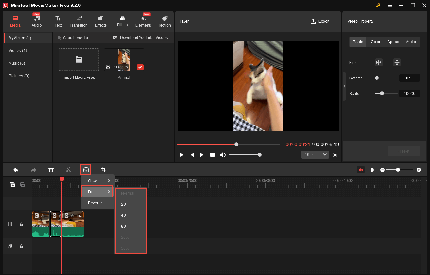Image resolution: width=430 pixels, height=275 pixels.
Task: Flip the clip horizontally
Action: [x=379, y=62]
